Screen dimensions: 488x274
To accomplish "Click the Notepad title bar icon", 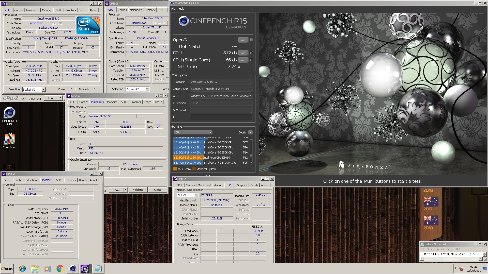I will [422, 244].
